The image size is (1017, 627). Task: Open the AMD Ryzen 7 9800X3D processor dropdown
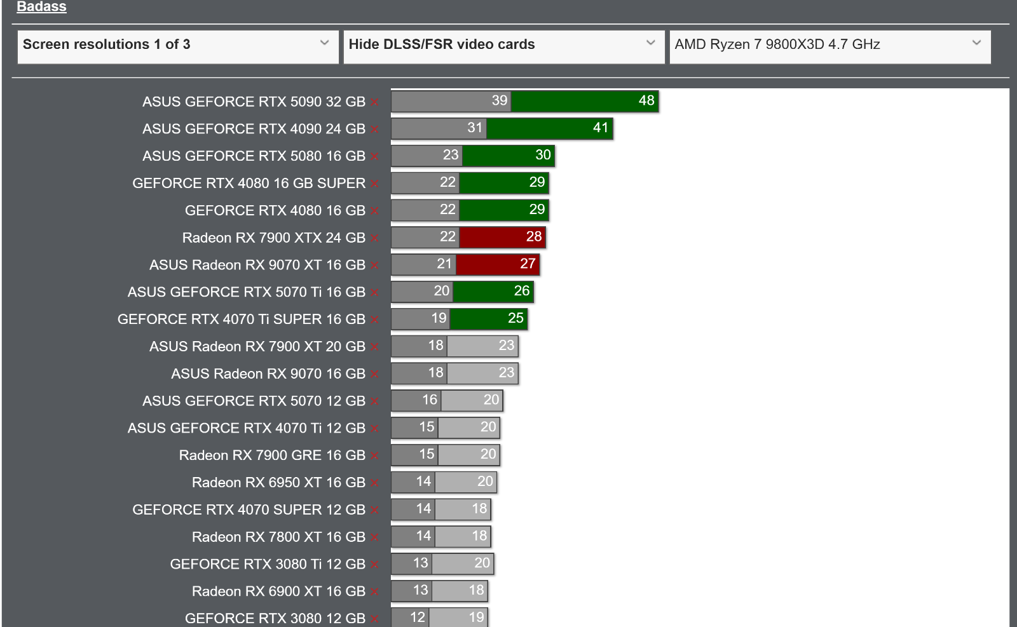coord(830,46)
